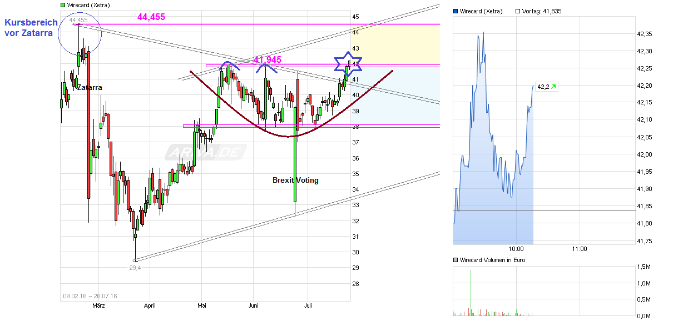
Task: Click the April month label
Action: tap(150, 305)
